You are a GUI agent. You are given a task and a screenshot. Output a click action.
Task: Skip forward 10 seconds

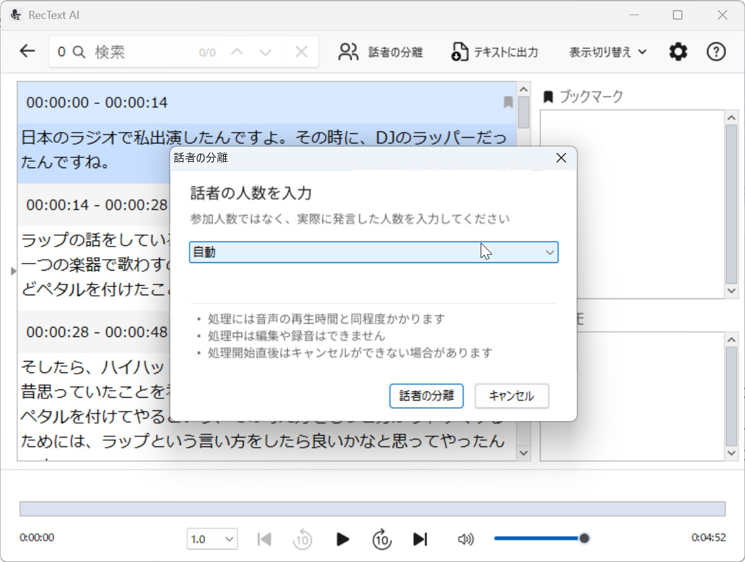[x=381, y=539]
